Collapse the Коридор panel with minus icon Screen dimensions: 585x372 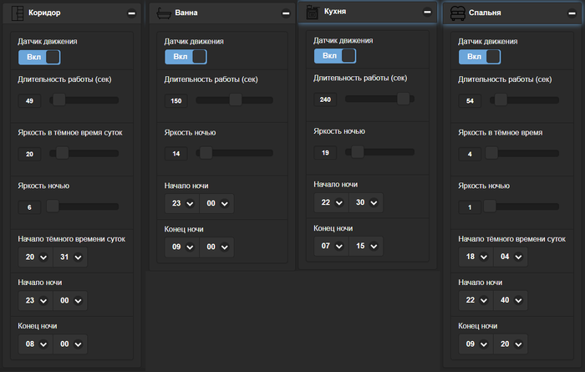pyautogui.click(x=132, y=13)
